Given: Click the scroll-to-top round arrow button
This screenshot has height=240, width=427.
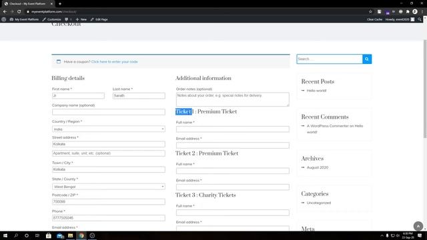Looking at the screenshot, I should [418, 226].
